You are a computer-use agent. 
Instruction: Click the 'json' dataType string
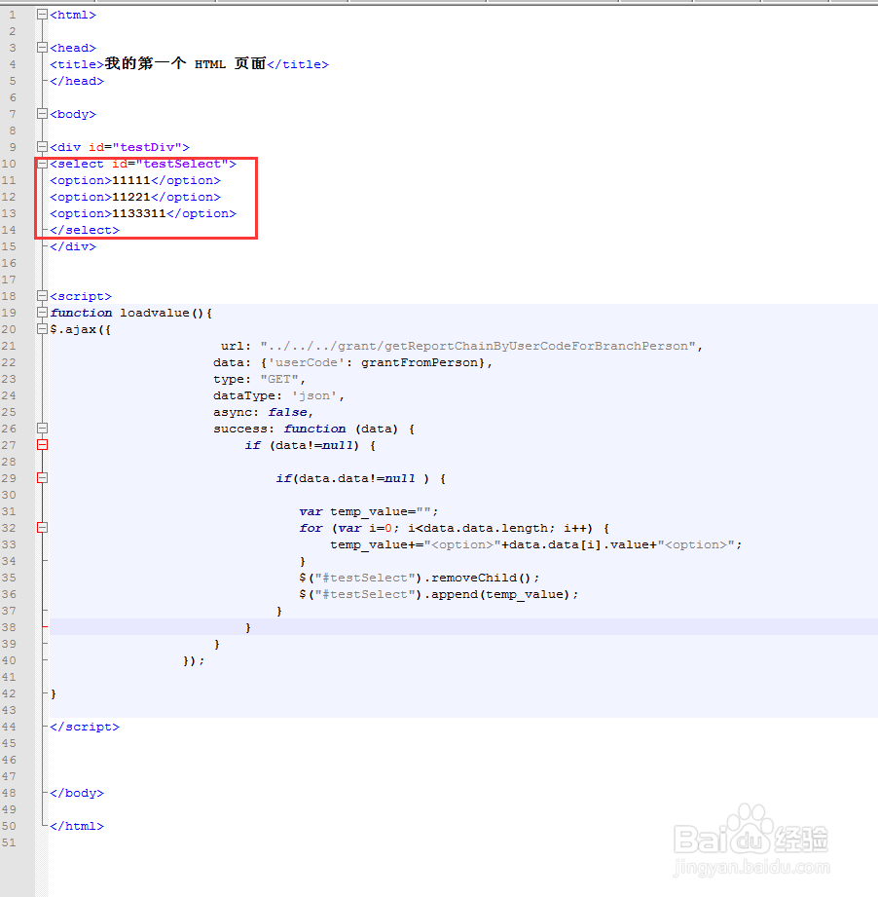point(314,395)
